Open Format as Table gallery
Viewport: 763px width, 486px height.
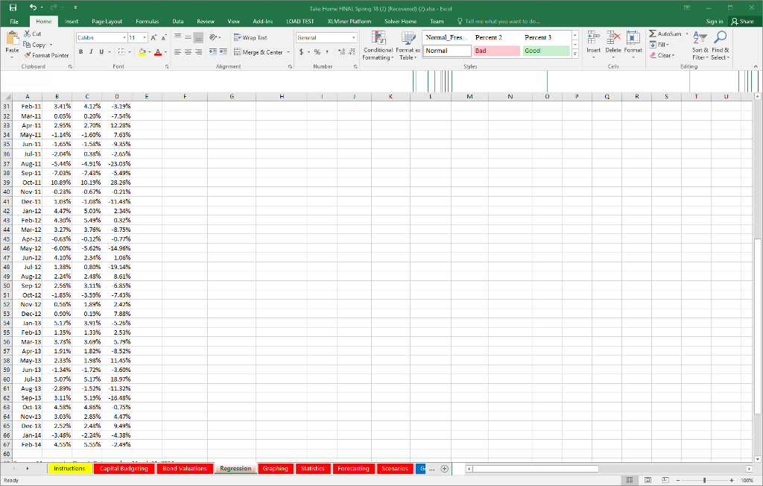[x=408, y=45]
